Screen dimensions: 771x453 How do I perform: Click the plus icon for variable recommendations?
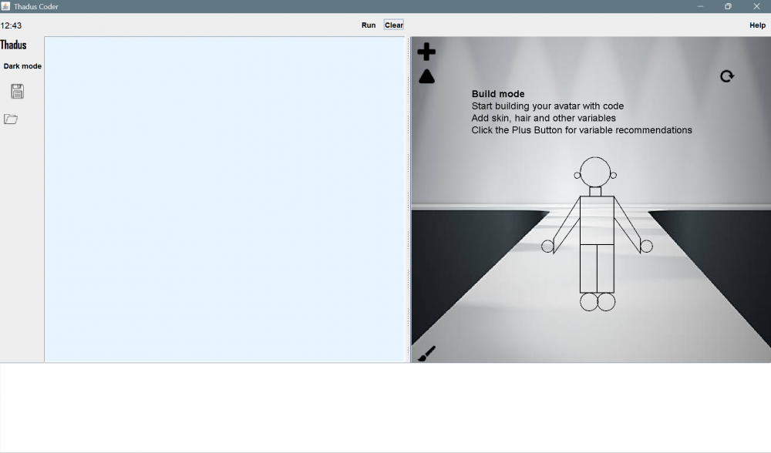click(x=426, y=52)
